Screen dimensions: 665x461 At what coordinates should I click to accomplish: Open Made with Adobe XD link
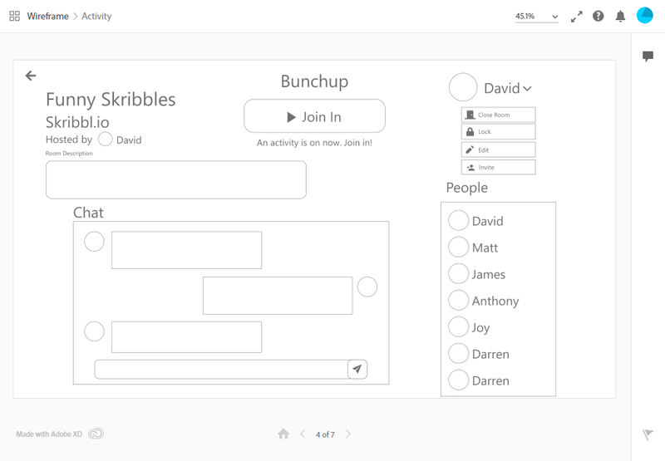(x=49, y=434)
